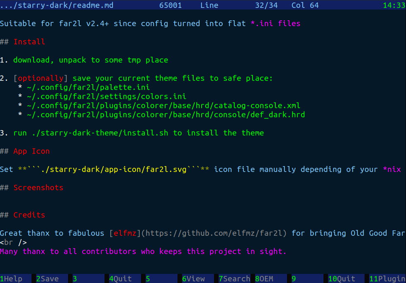Click the 8OEM function key
The image size is (406, 283).
point(271,278)
